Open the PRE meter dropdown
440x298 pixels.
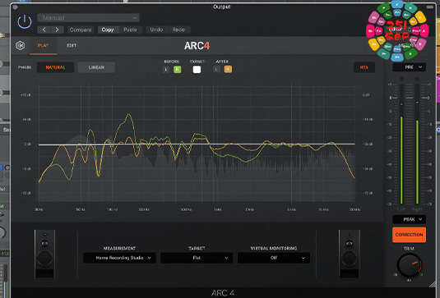tap(409, 67)
